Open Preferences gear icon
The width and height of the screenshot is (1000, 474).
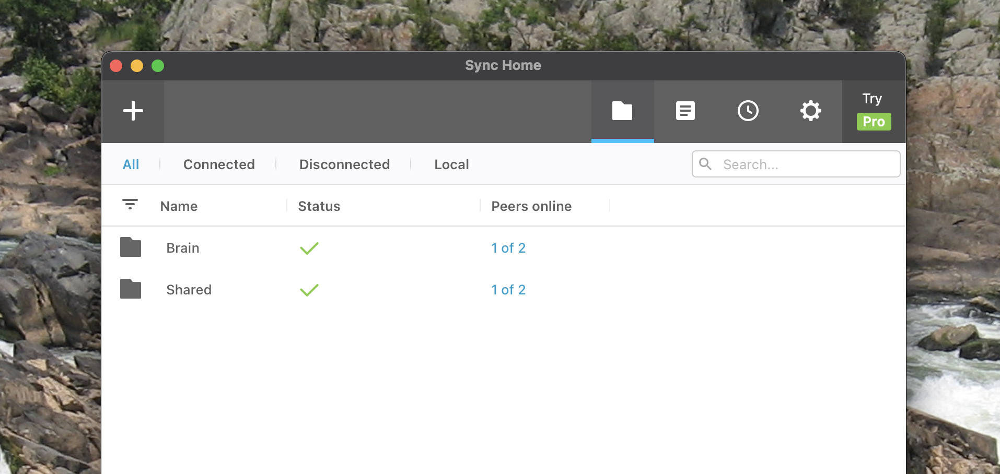click(810, 111)
